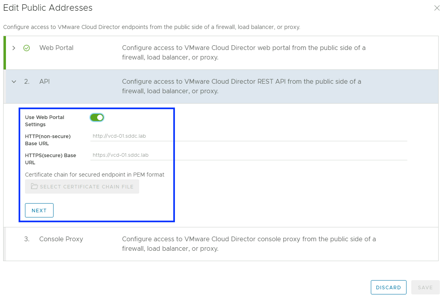Viewport: 443px width, 298px height.
Task: Close the Edit Public Addresses dialog
Action: point(437,8)
